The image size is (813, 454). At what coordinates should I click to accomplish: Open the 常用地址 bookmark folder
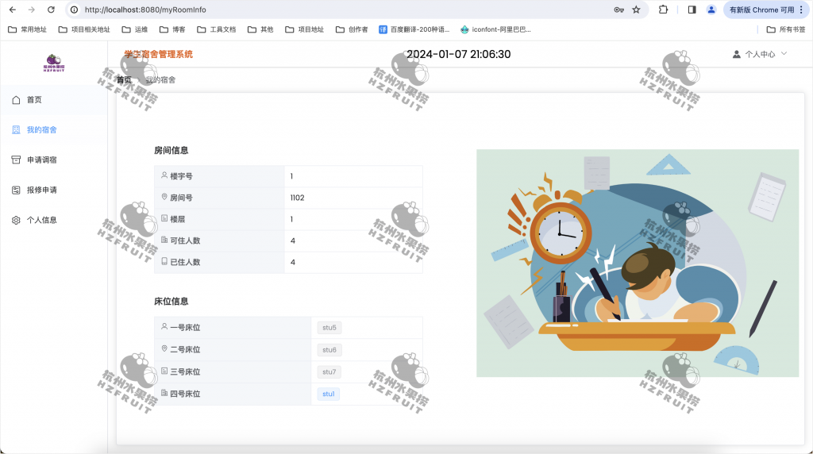(x=28, y=29)
